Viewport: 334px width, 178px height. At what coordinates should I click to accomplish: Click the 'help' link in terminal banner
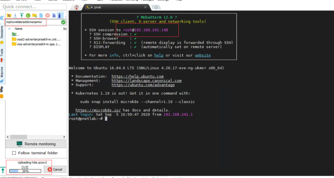pos(159,55)
